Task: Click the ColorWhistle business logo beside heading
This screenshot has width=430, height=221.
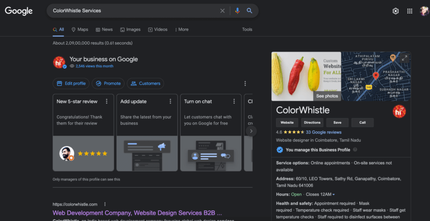Action: click(x=59, y=62)
